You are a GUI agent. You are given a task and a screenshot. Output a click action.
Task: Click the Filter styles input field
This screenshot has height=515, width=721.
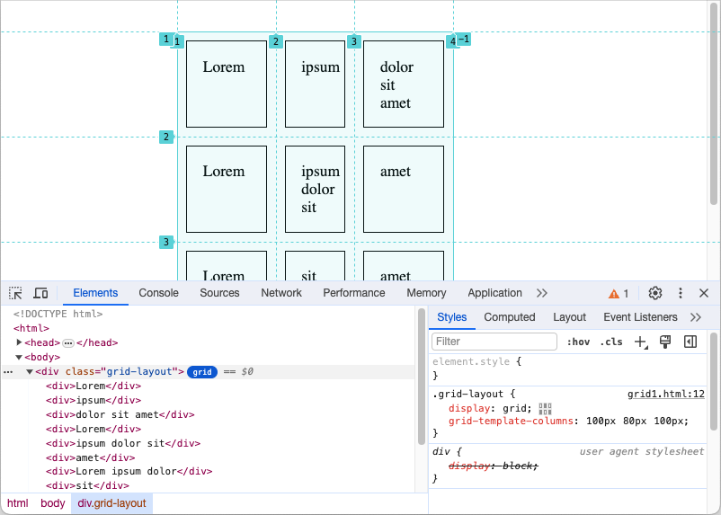494,342
